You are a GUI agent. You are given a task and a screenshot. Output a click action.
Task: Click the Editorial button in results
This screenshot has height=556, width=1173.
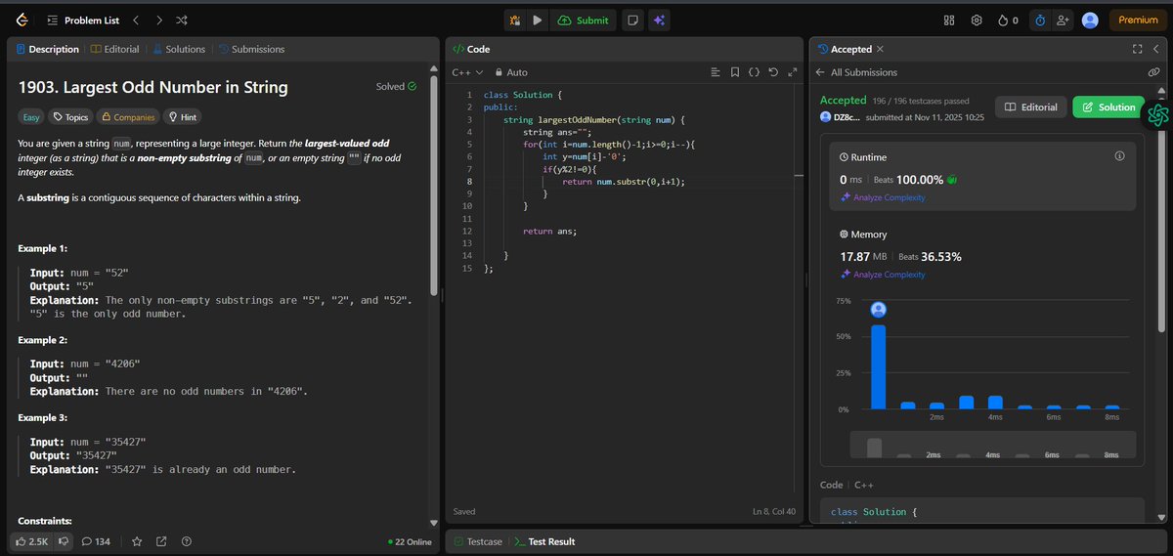1030,107
